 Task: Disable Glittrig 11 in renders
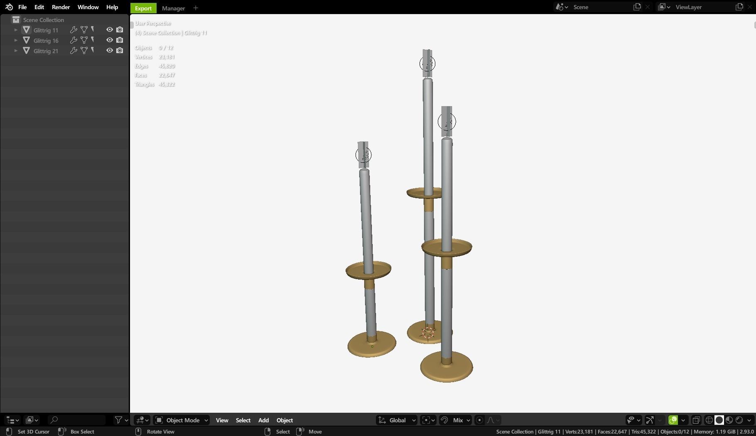[120, 29]
